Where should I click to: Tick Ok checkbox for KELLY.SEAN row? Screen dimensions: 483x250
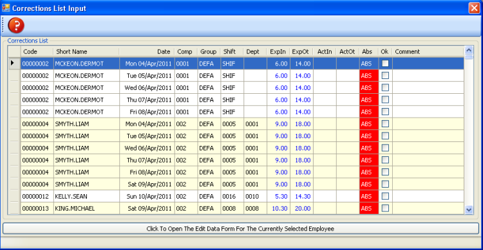(x=385, y=196)
